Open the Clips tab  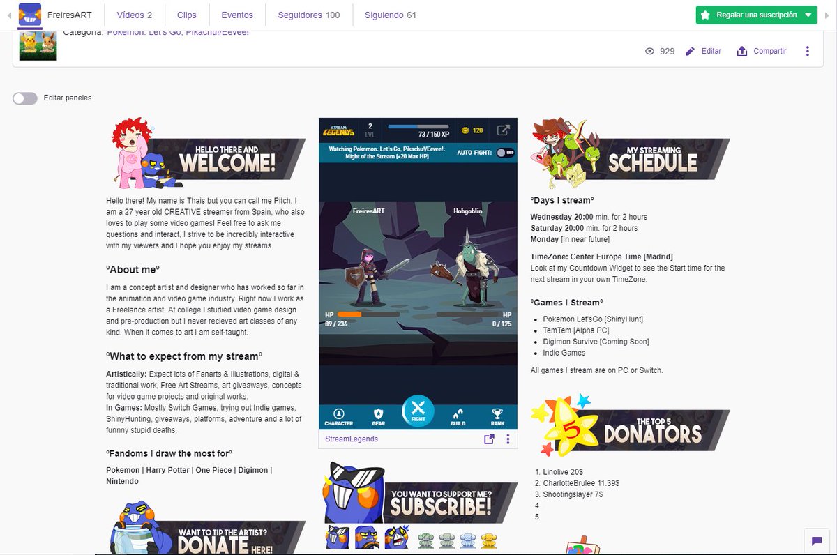187,15
